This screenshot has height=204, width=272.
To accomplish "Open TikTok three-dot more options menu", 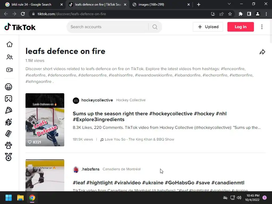I will (x=262, y=27).
